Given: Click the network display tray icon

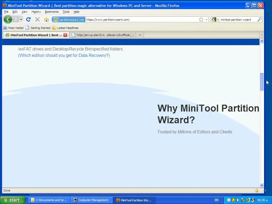Looking at the screenshot, I should coord(248,200).
